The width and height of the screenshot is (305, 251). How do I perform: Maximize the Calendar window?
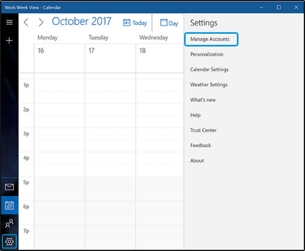pyautogui.click(x=279, y=8)
